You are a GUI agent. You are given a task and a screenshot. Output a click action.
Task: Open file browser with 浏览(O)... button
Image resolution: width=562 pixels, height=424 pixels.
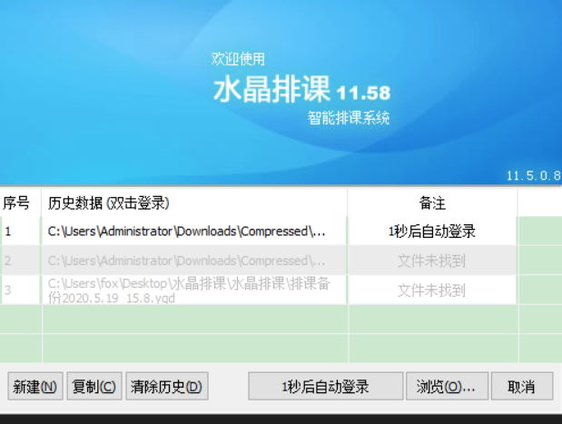coord(447,386)
